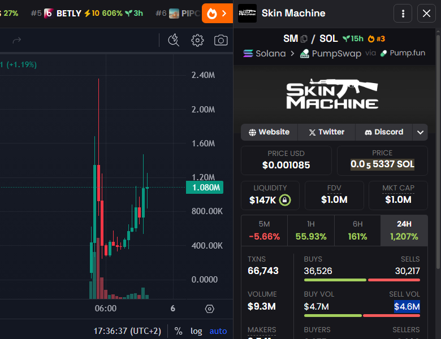Click the BUYS count 36,526
This screenshot has height=339, width=441.
pos(318,271)
